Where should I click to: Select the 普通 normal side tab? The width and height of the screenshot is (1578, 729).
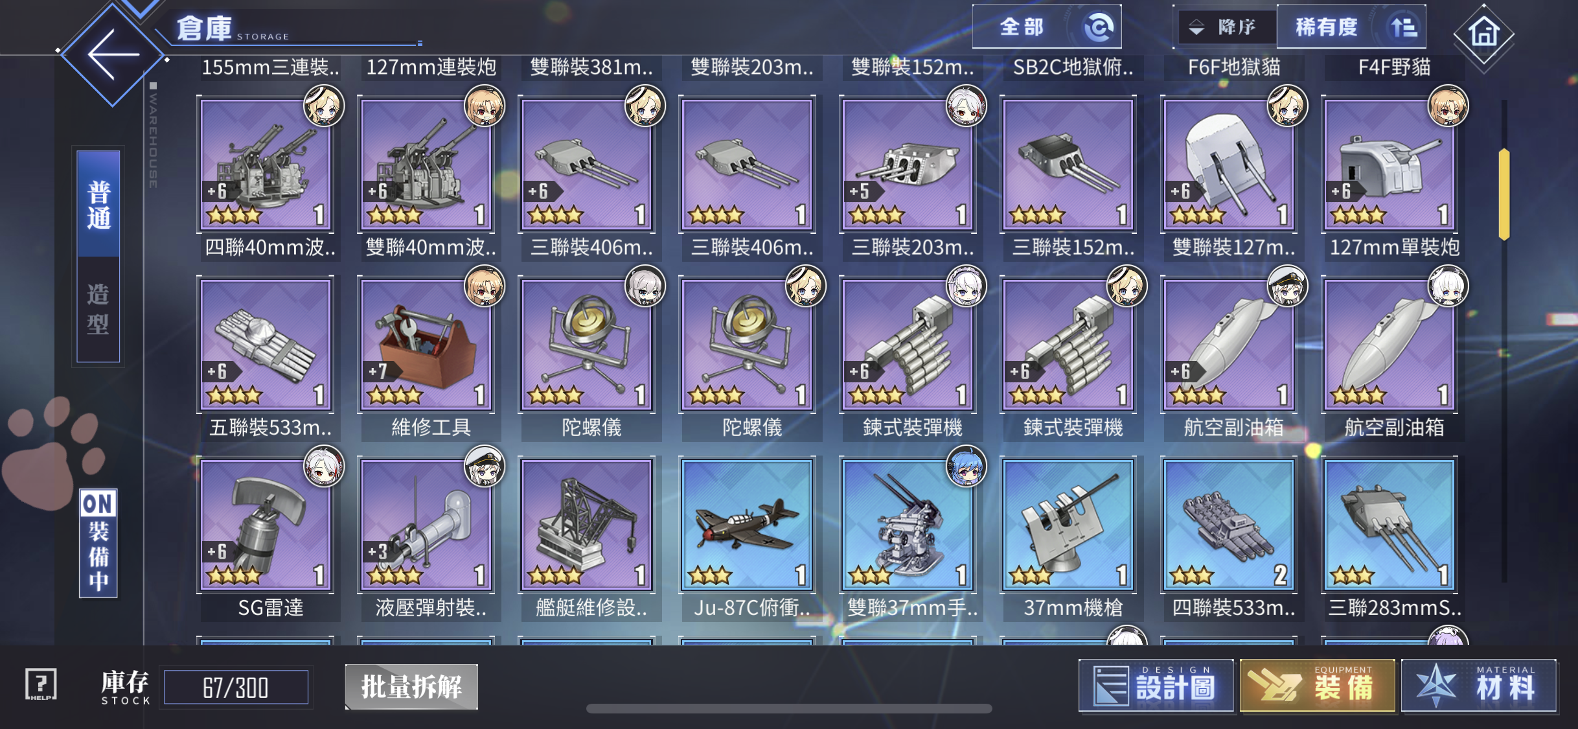pos(98,204)
